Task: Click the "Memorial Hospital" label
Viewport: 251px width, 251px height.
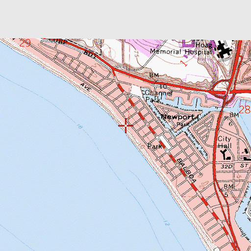Action: pyautogui.click(x=181, y=51)
